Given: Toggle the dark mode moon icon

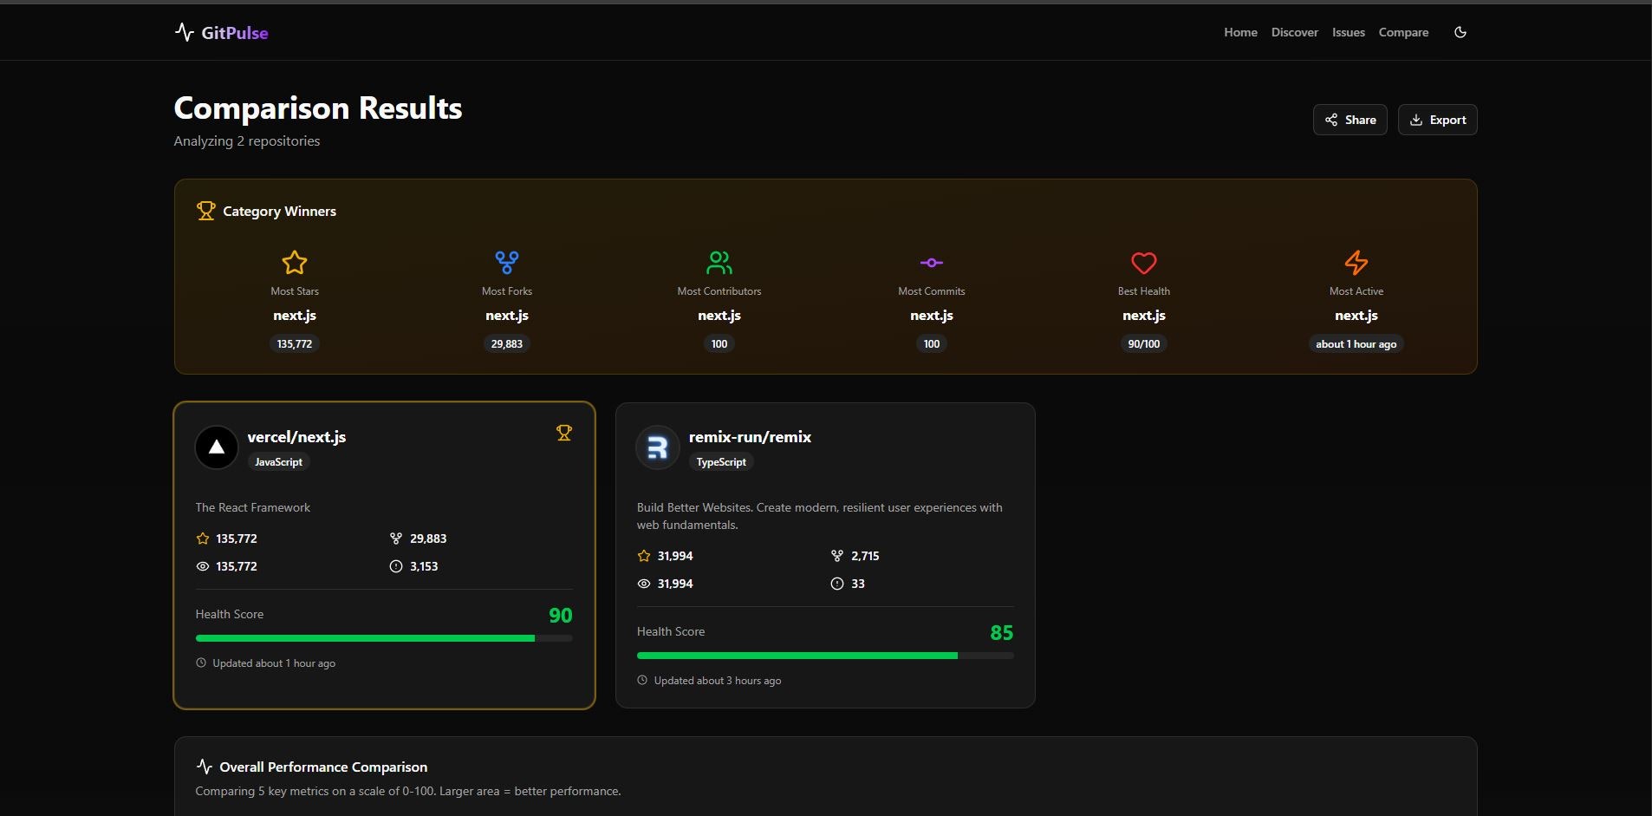Looking at the screenshot, I should click(x=1460, y=32).
